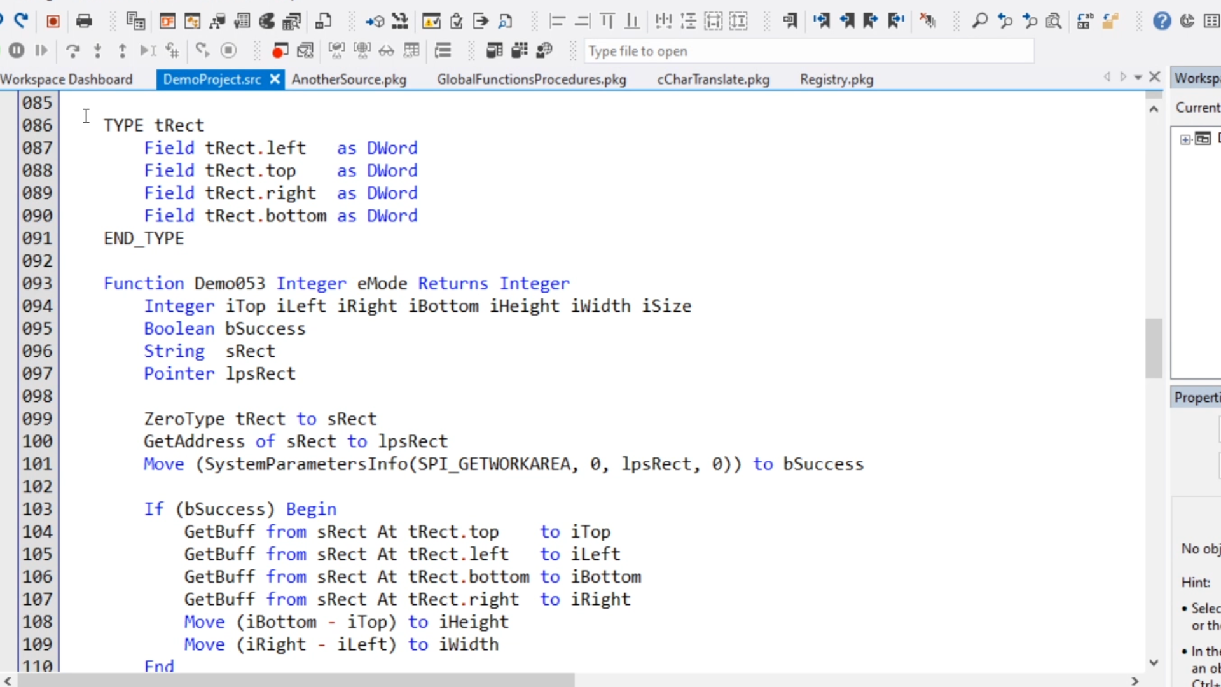Click the Clear all bookmarks icon
Image resolution: width=1221 pixels, height=687 pixels.
[x=928, y=21]
